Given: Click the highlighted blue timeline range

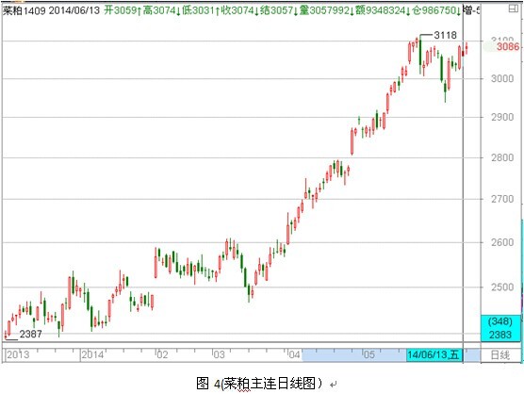Looking at the screenshot, I should pyautogui.click(x=354, y=355).
